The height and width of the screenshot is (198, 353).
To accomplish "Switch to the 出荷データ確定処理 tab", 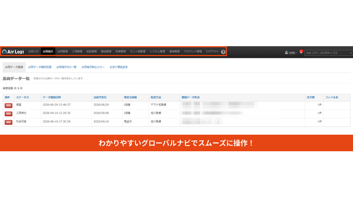I will tap(40, 67).
